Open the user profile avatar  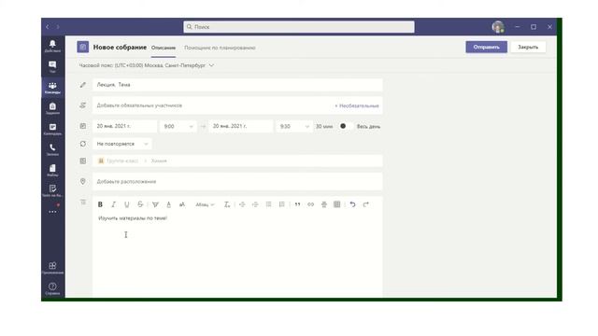(x=498, y=27)
